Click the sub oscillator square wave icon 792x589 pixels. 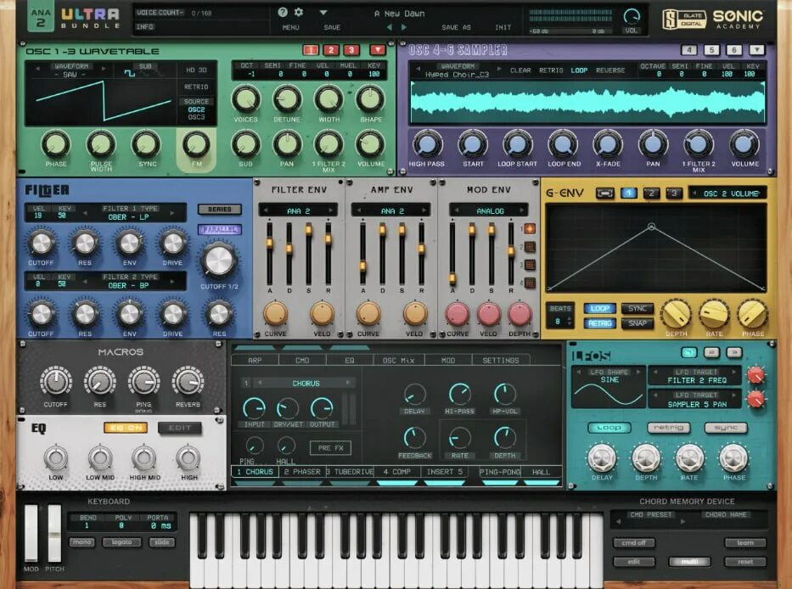(130, 74)
